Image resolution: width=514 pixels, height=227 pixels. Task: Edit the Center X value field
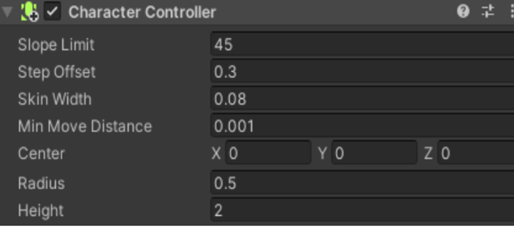coord(268,153)
